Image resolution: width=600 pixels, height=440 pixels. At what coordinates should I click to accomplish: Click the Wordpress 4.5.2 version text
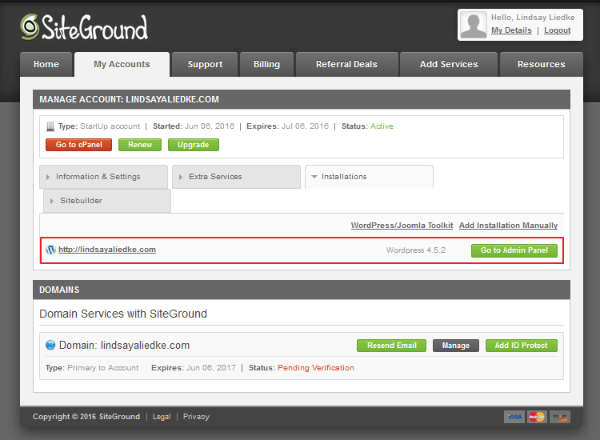416,250
